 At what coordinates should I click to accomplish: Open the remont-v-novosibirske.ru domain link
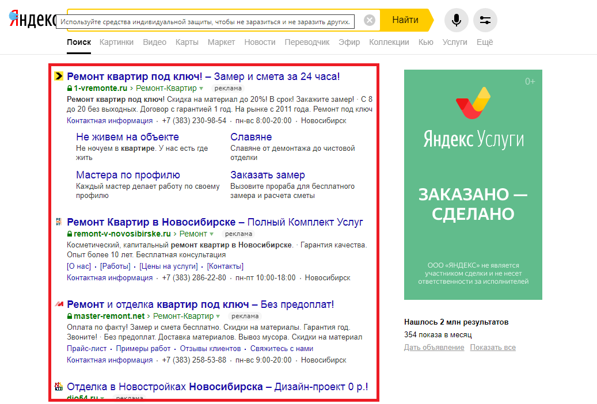pyautogui.click(x=122, y=234)
